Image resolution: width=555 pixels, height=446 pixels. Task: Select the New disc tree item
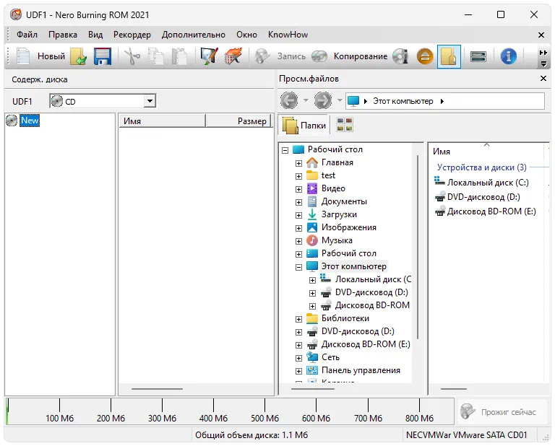coord(30,121)
